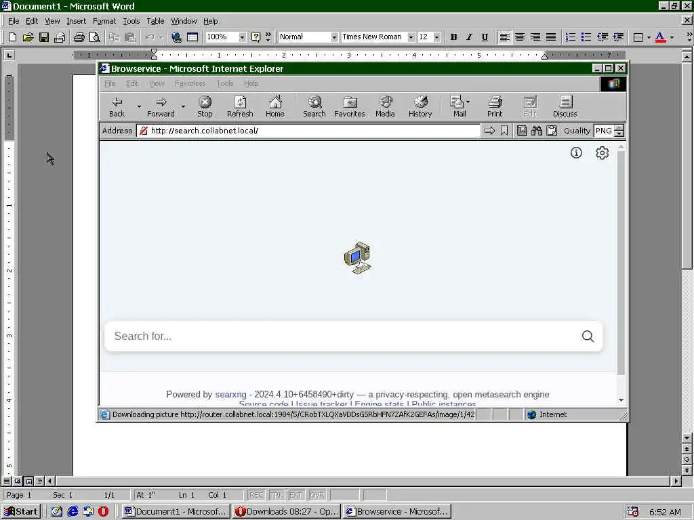The image size is (694, 520).
Task: Toggle Align Right in Word
Action: [535, 37]
